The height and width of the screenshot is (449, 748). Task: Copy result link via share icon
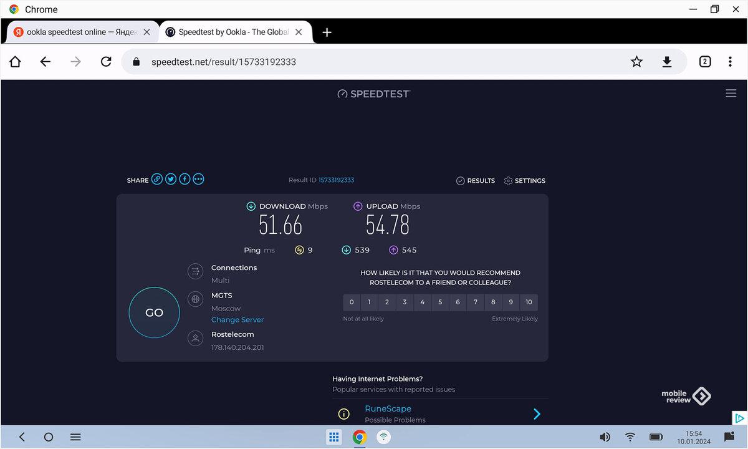pos(157,180)
